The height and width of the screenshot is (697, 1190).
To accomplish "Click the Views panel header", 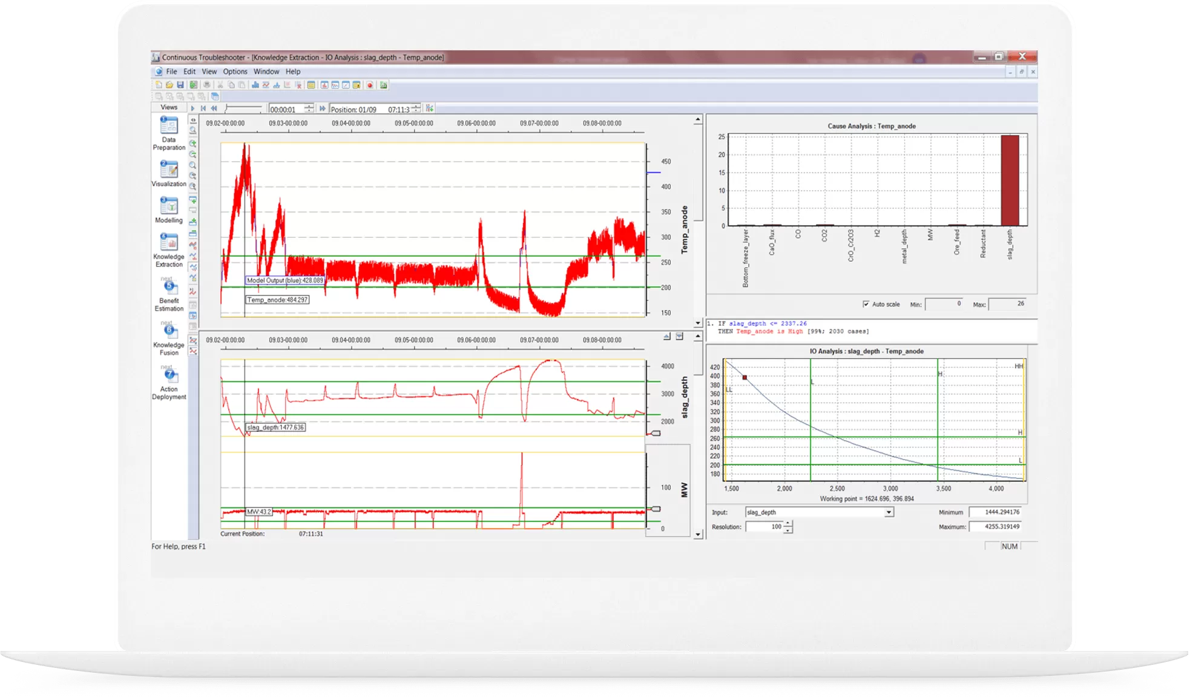I will tap(169, 107).
